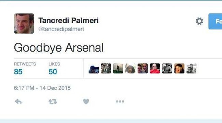Click the avatar of man in red shirt
222x123 pixels.
coord(155,69)
